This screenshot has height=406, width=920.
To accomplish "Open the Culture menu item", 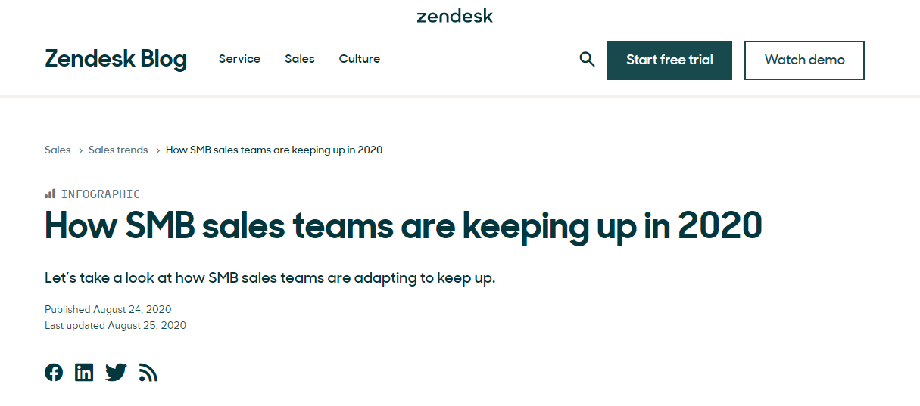I will point(360,59).
